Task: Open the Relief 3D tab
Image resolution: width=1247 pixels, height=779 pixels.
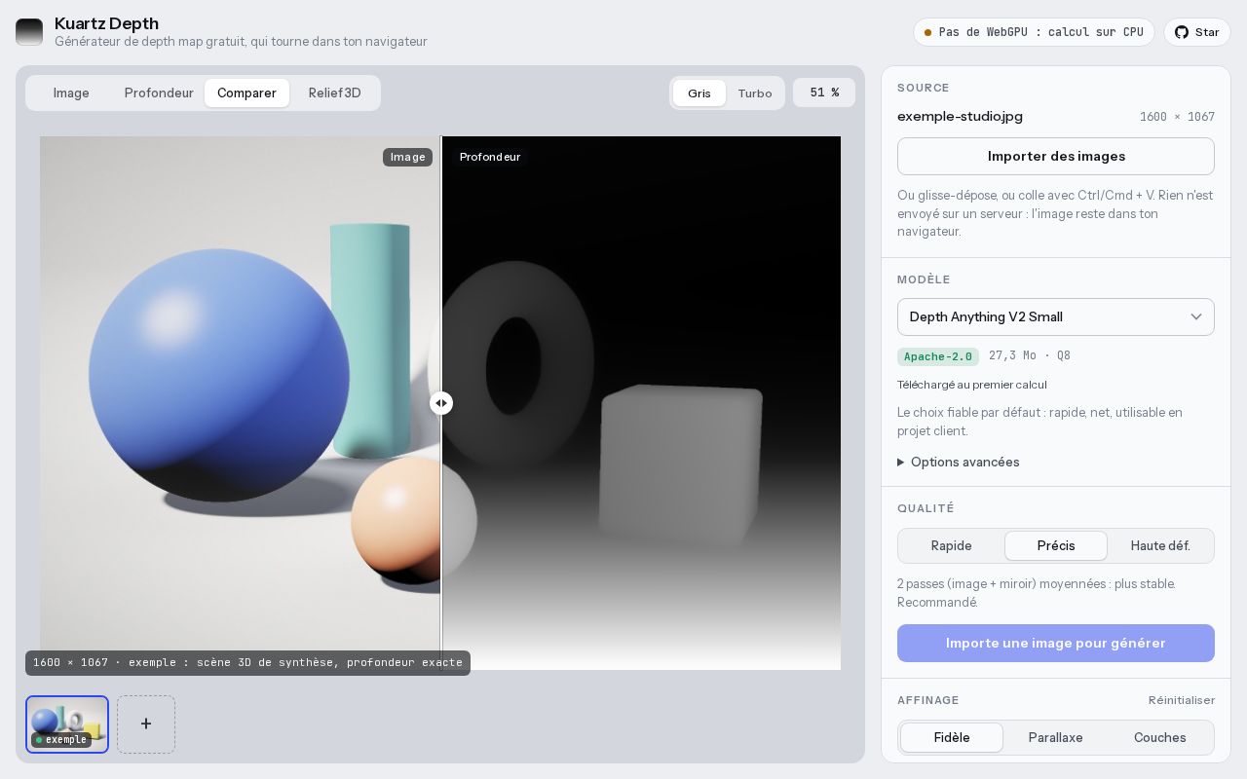Action: pos(335,93)
